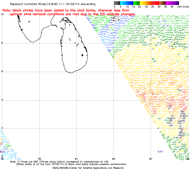
Task: Click the southern India coastline outline
Action: tap(37, 28)
